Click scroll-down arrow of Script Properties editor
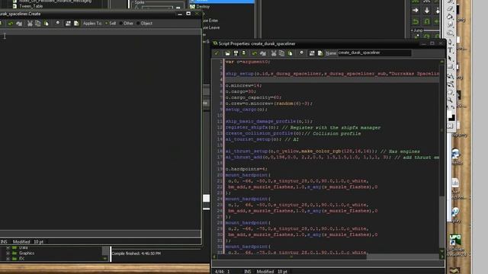Image resolution: width=488 pixels, height=274 pixels. click(442, 251)
